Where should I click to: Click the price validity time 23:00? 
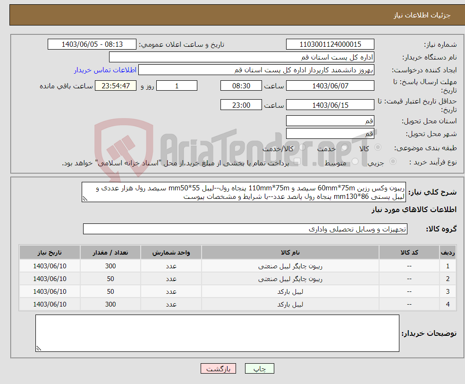(241, 105)
